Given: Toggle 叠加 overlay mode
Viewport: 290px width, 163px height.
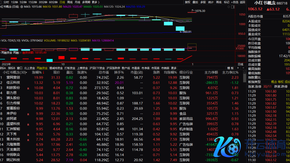Looking at the screenshot, I should [x=195, y=2].
